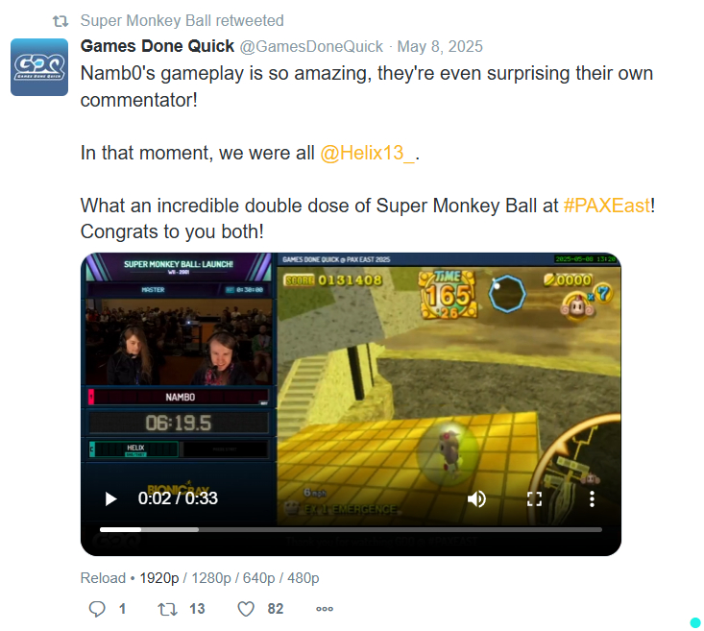Like the tweet with the heart icon

(x=246, y=609)
